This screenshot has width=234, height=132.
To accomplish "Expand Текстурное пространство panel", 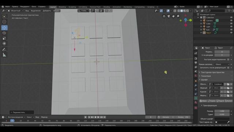I will 212,72.
